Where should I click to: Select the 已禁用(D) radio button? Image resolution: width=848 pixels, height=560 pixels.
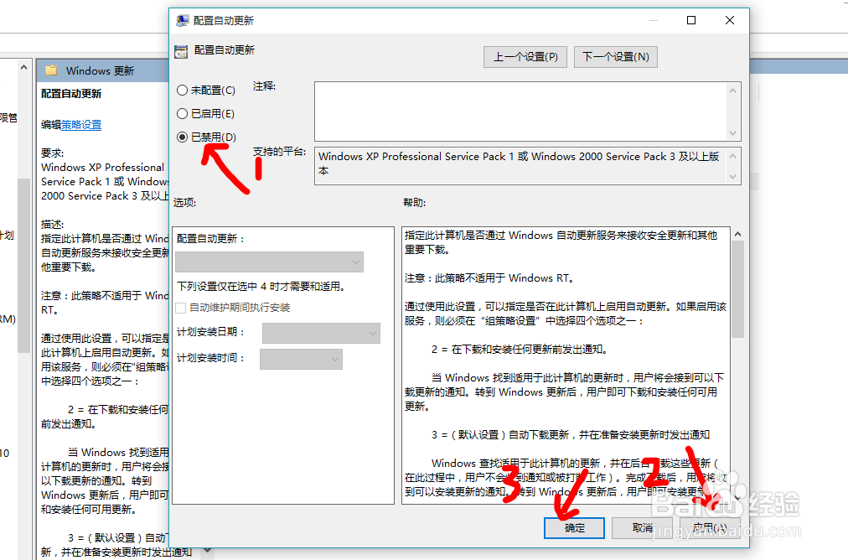click(183, 137)
